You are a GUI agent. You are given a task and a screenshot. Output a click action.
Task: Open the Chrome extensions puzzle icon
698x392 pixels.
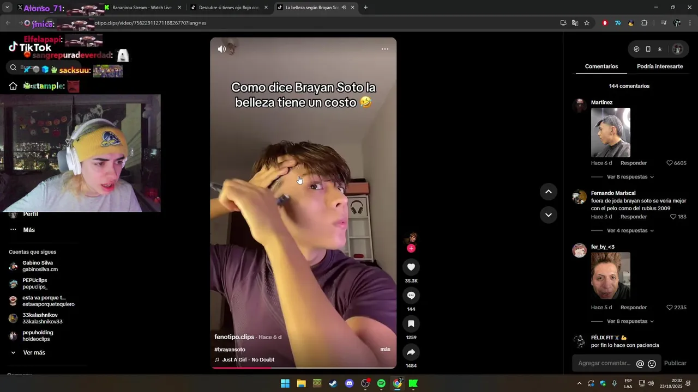(645, 23)
